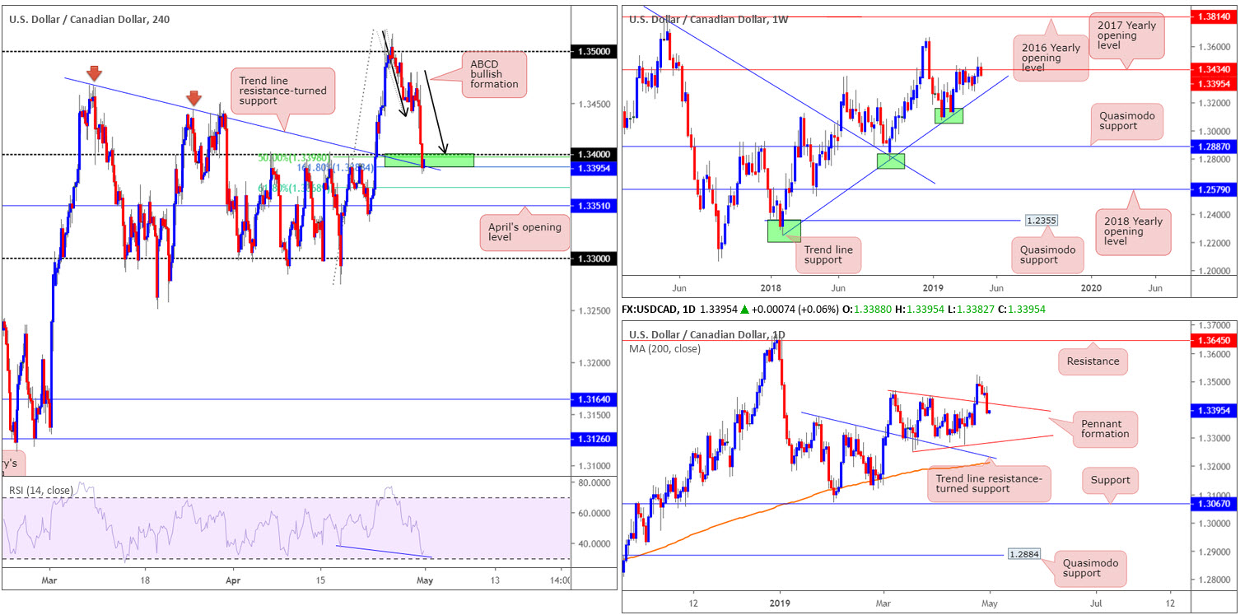Click the 1.37000 axis tick on the daily chart
Screen dimensions: 1240x615
pos(1214,327)
